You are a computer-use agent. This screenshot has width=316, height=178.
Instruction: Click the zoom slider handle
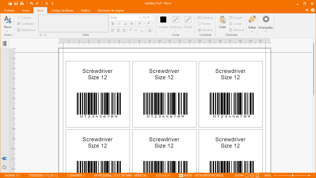pos(292,175)
